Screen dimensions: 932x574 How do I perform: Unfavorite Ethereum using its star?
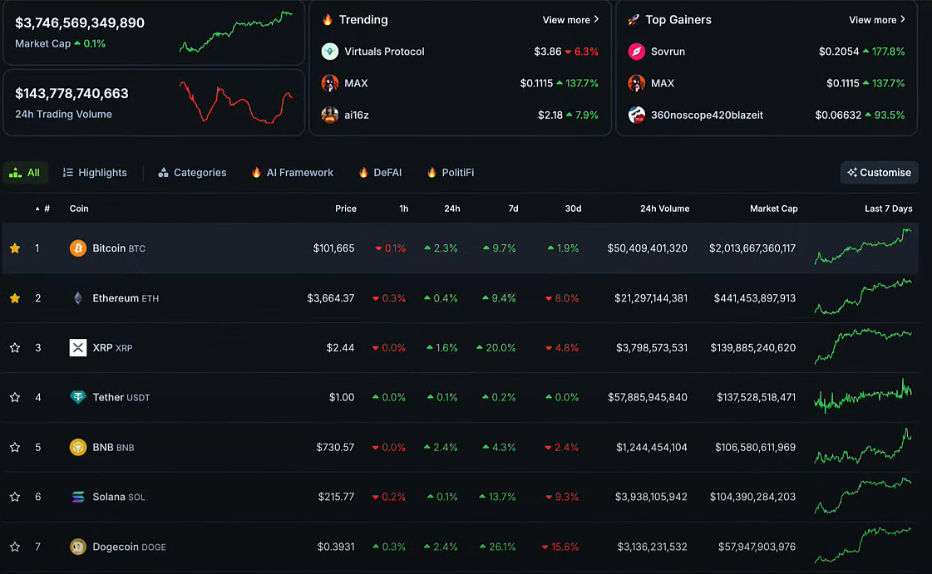pyautogui.click(x=15, y=298)
